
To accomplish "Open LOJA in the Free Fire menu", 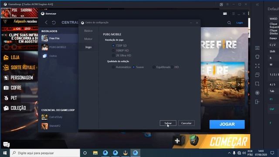I will [x=12, y=58].
